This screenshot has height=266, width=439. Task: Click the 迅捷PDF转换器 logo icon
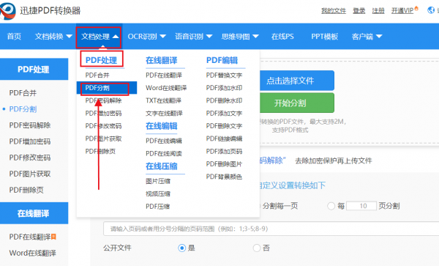(x=8, y=11)
